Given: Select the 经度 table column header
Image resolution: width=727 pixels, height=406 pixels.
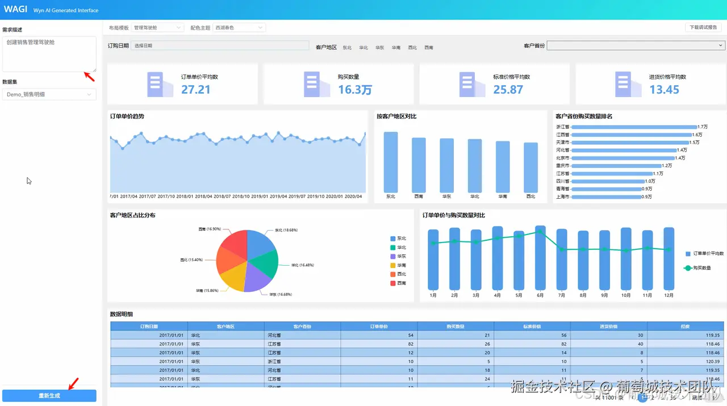Looking at the screenshot, I should pyautogui.click(x=686, y=327).
